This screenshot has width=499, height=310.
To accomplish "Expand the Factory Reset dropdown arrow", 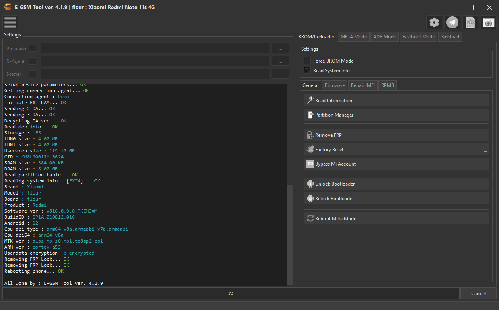I will 485,152.
